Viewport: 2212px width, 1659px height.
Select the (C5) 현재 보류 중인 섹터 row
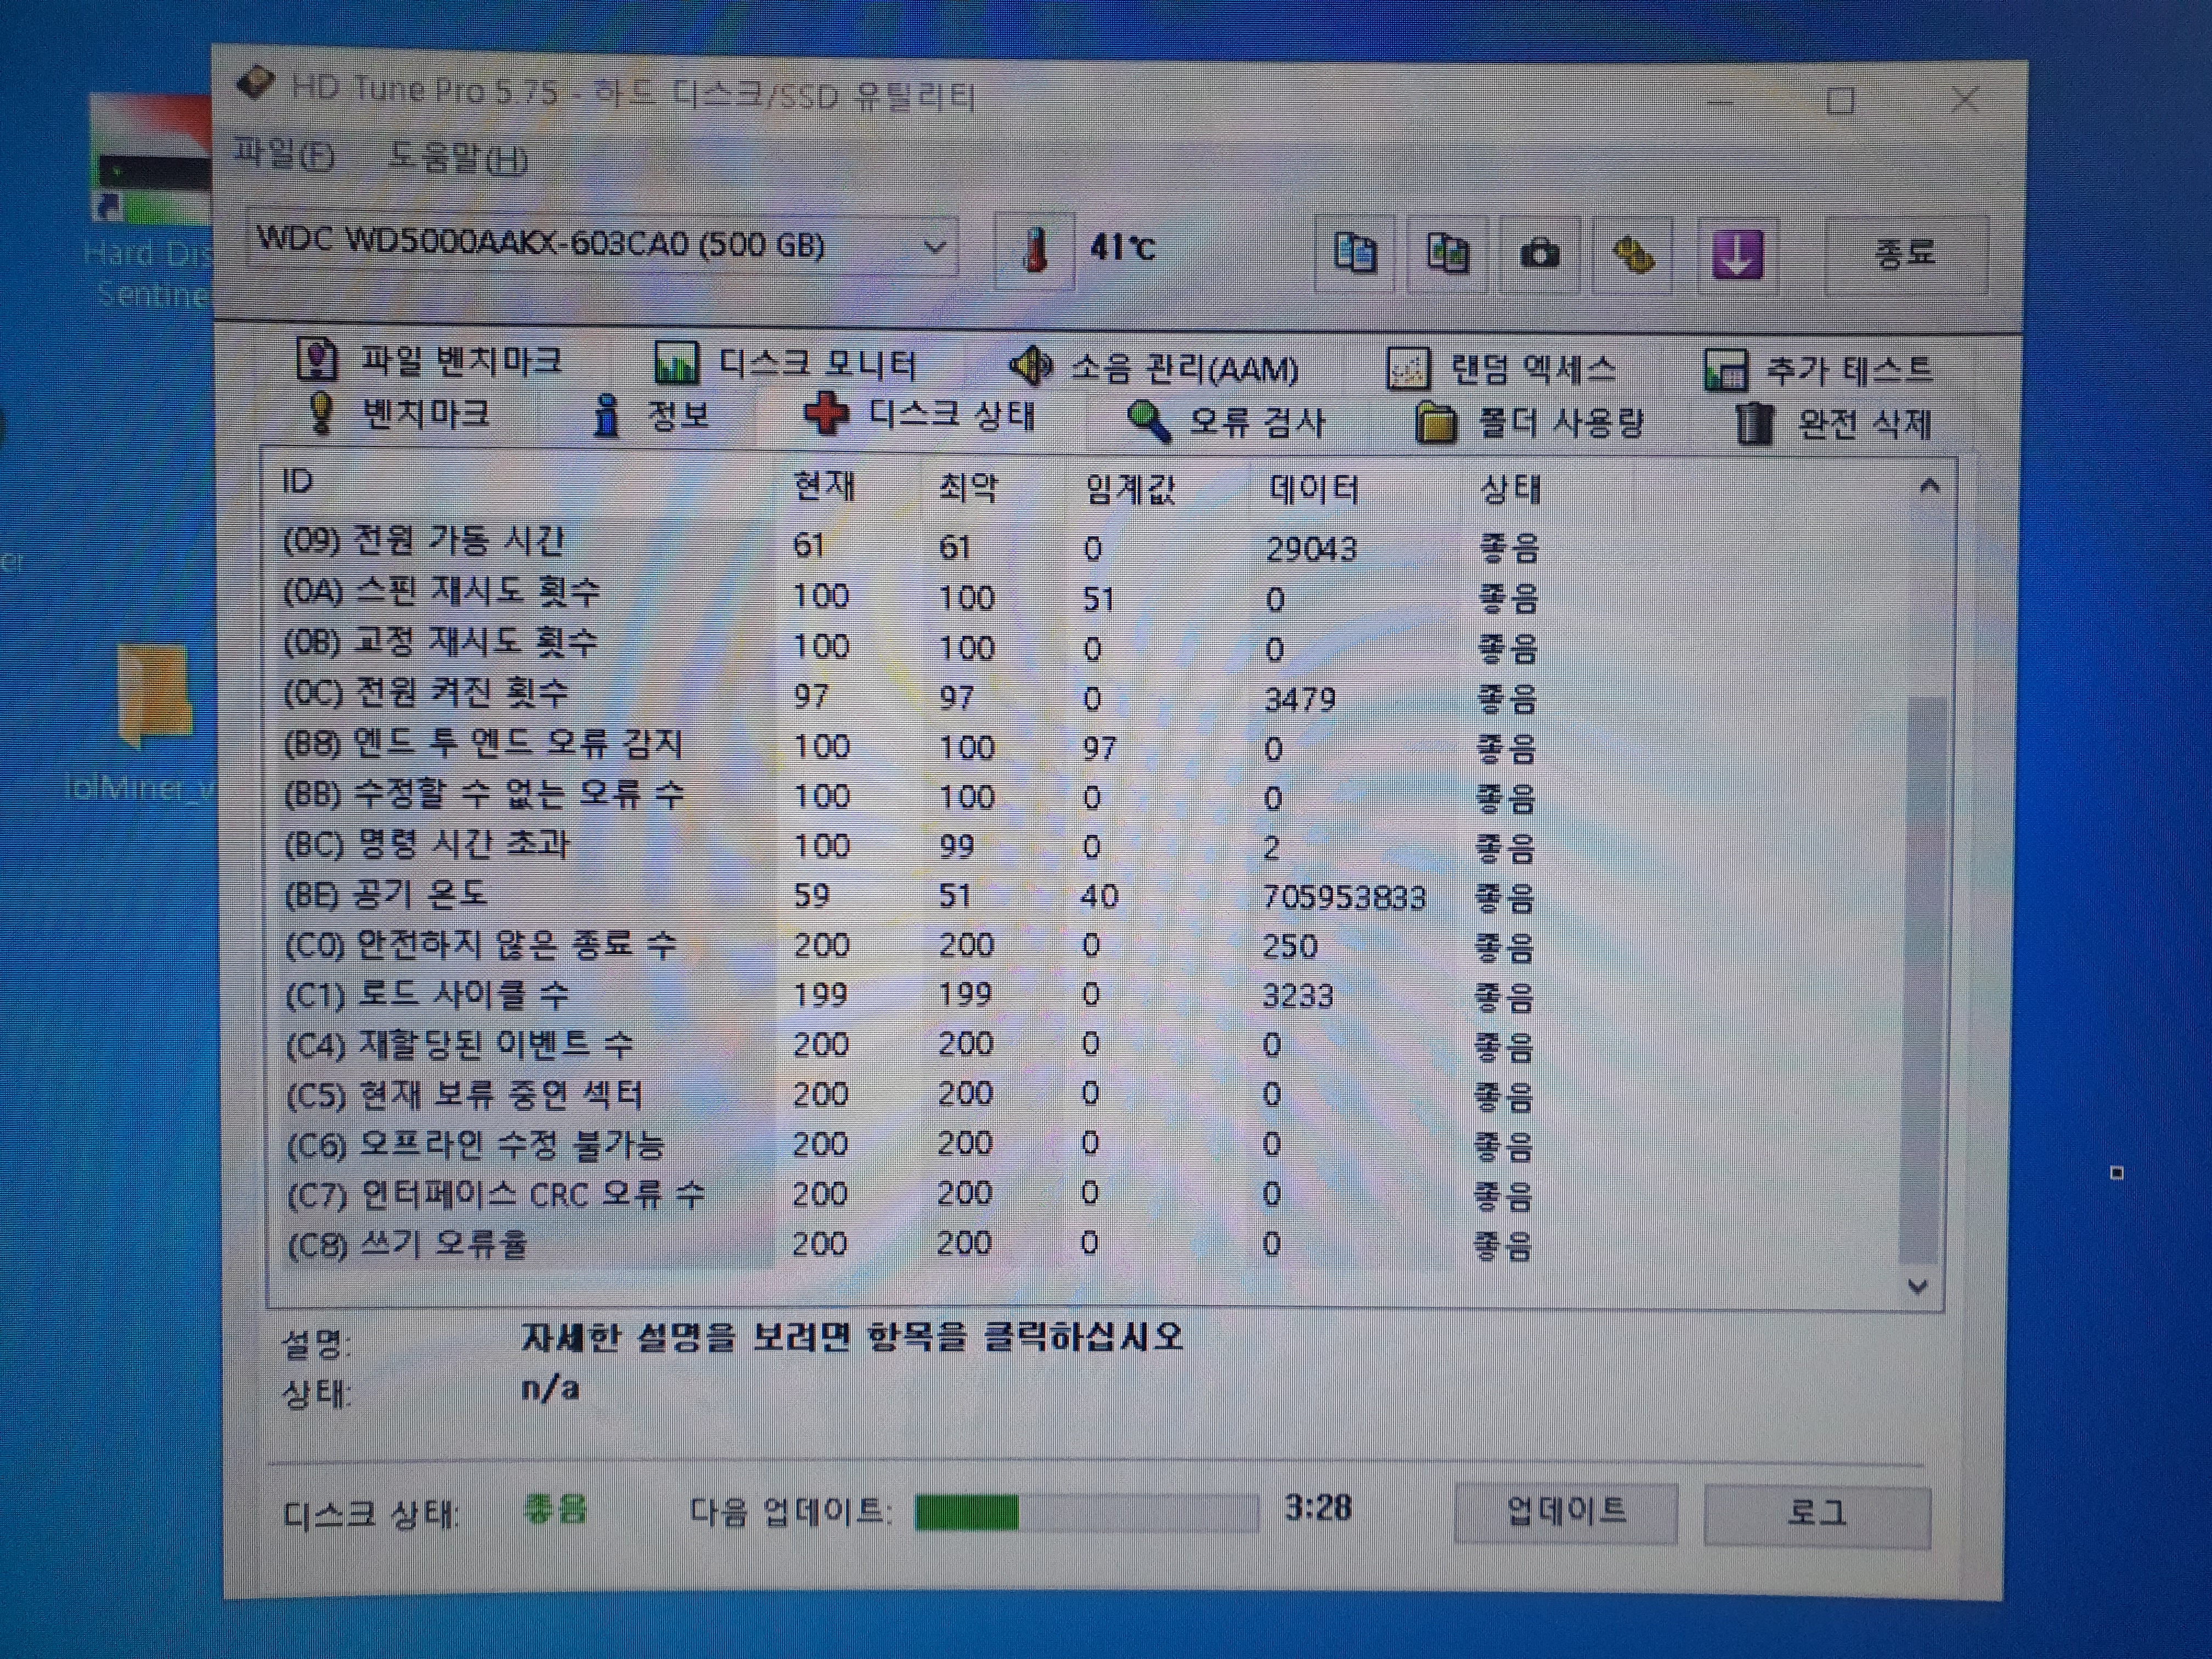(x=465, y=1095)
